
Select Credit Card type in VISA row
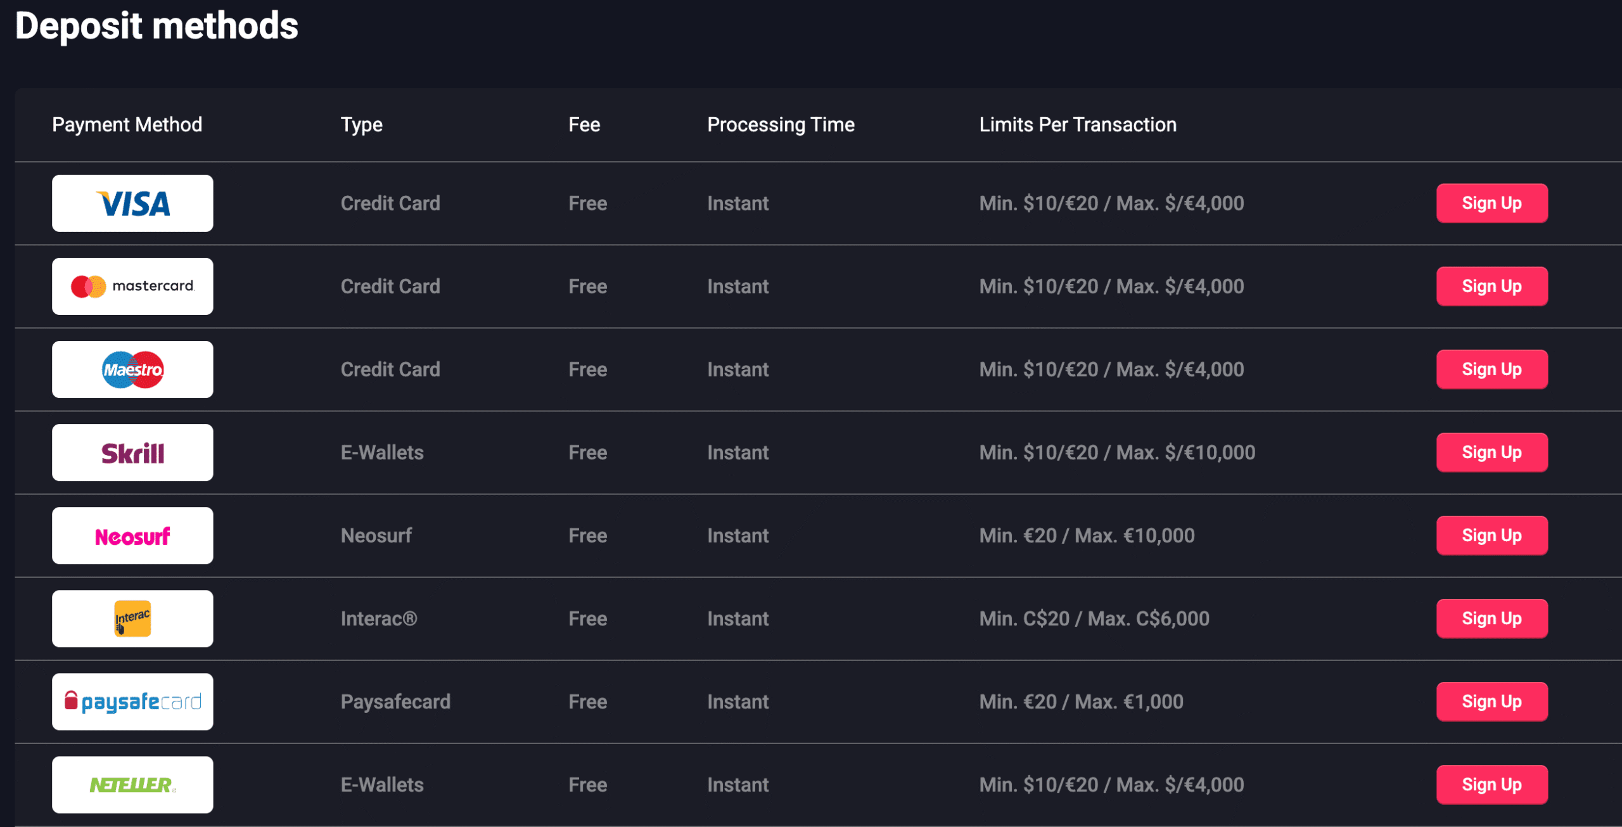[x=390, y=203]
